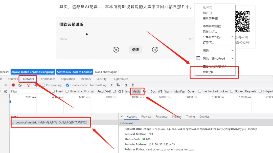Filter requests by All types
This screenshot has height=153, width=273.
[x=93, y=91]
